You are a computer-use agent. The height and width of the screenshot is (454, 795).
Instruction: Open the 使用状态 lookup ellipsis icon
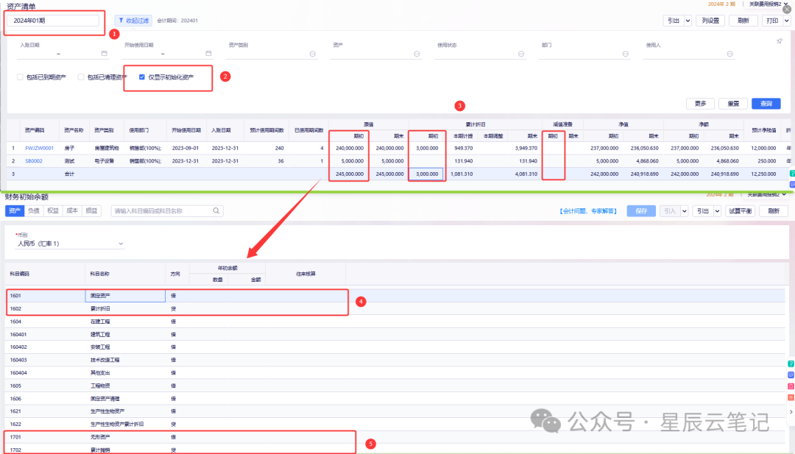point(520,54)
